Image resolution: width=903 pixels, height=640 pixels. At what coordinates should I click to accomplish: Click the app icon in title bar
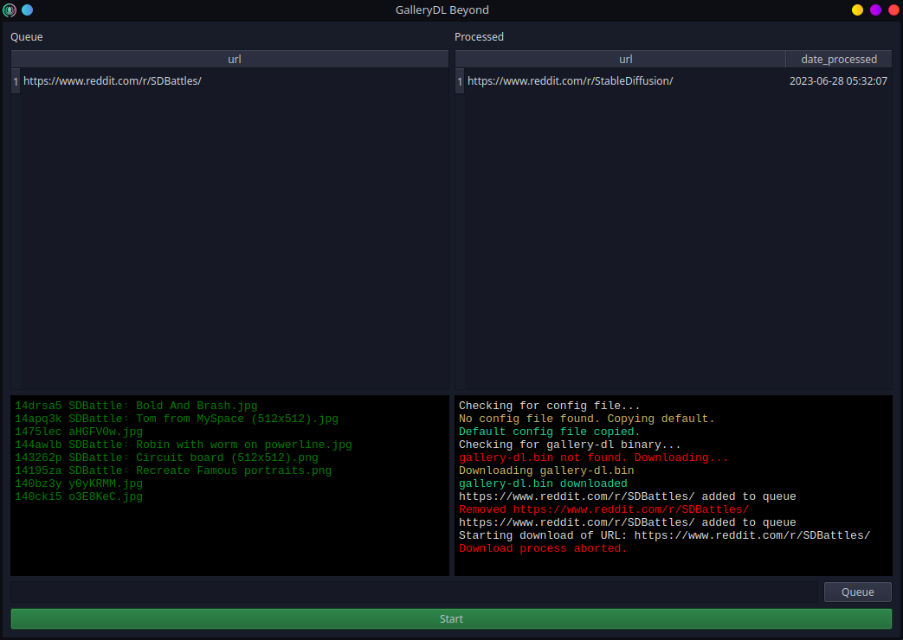click(x=10, y=10)
